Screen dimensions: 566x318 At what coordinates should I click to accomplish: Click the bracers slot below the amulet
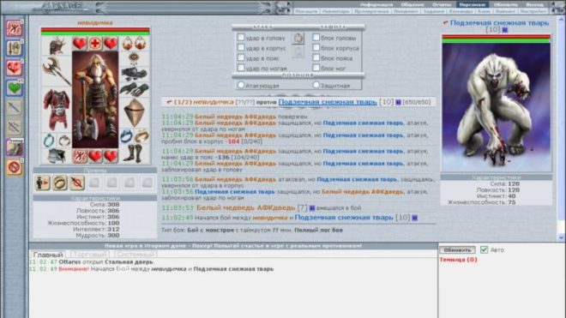tap(135, 74)
